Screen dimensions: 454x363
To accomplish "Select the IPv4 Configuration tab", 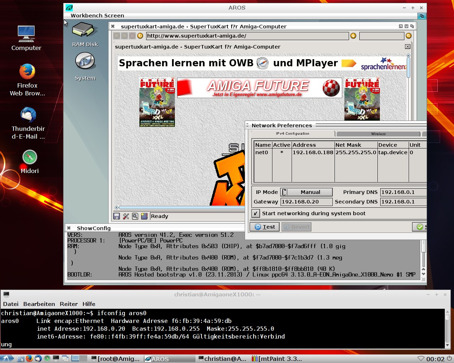I will point(293,134).
